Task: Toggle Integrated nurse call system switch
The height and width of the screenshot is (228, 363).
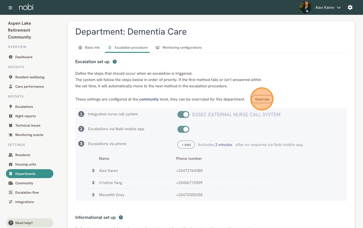Action: coord(183,114)
